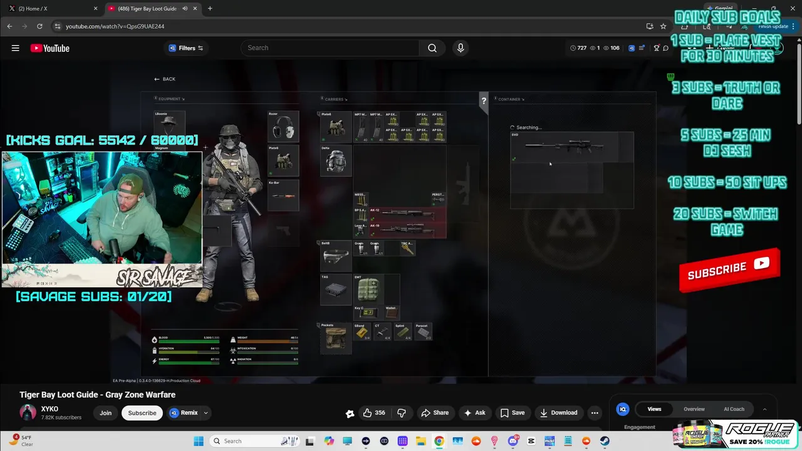Image resolution: width=802 pixels, height=451 pixels.
Task: Click the Rogue Energy partner banner
Action: tap(736, 433)
